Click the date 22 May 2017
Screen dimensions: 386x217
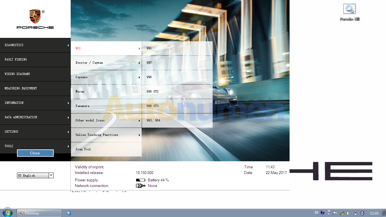[276, 173]
